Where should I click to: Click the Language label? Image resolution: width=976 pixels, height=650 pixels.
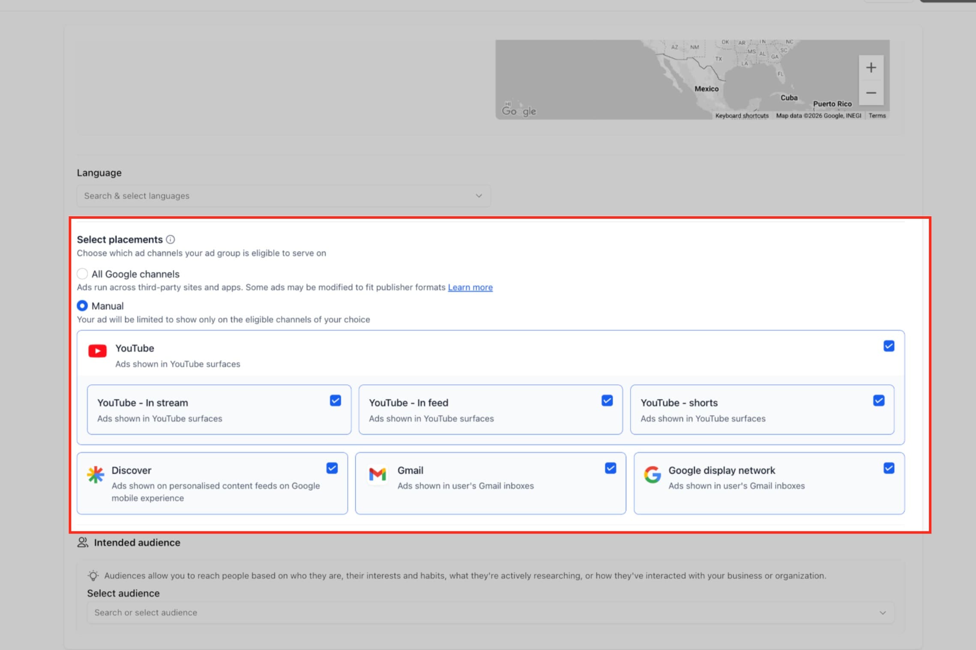coord(99,173)
